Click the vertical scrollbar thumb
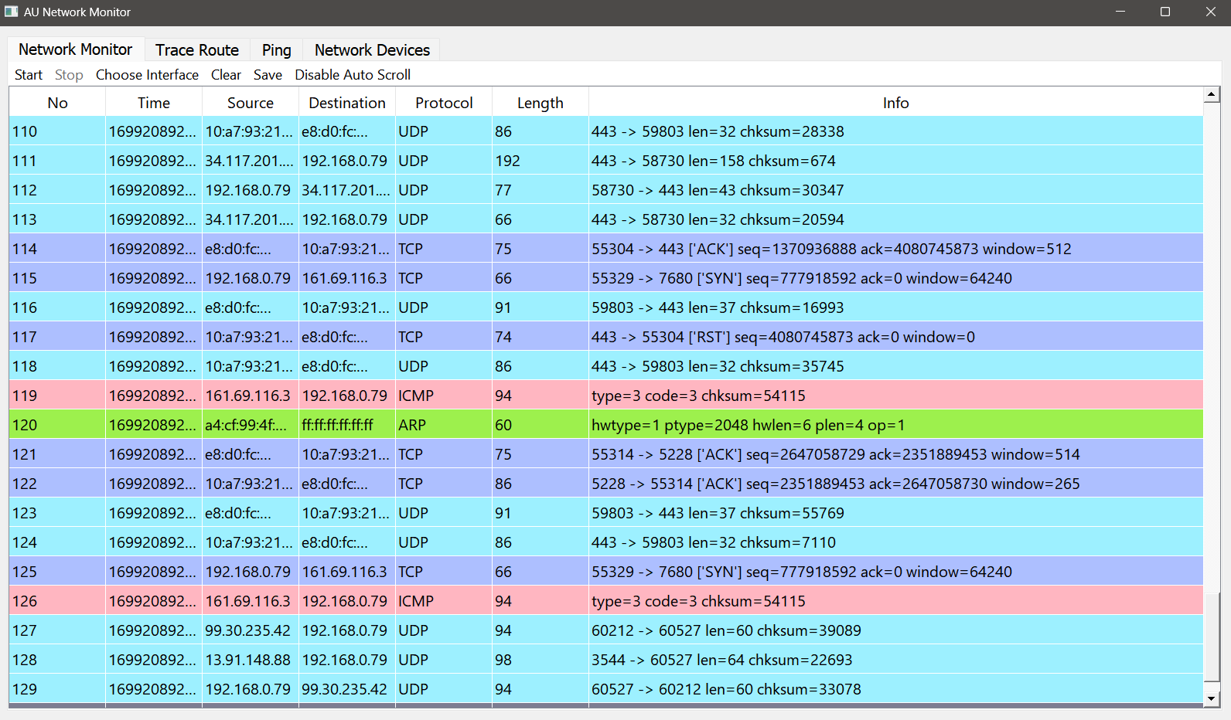 pos(1212,637)
